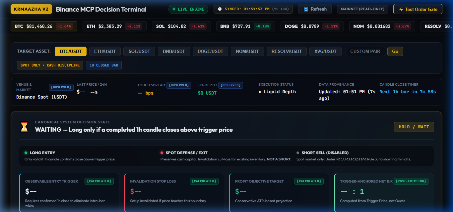
Task: Click the SOL ticker showing $104.02
Action: point(181,26)
